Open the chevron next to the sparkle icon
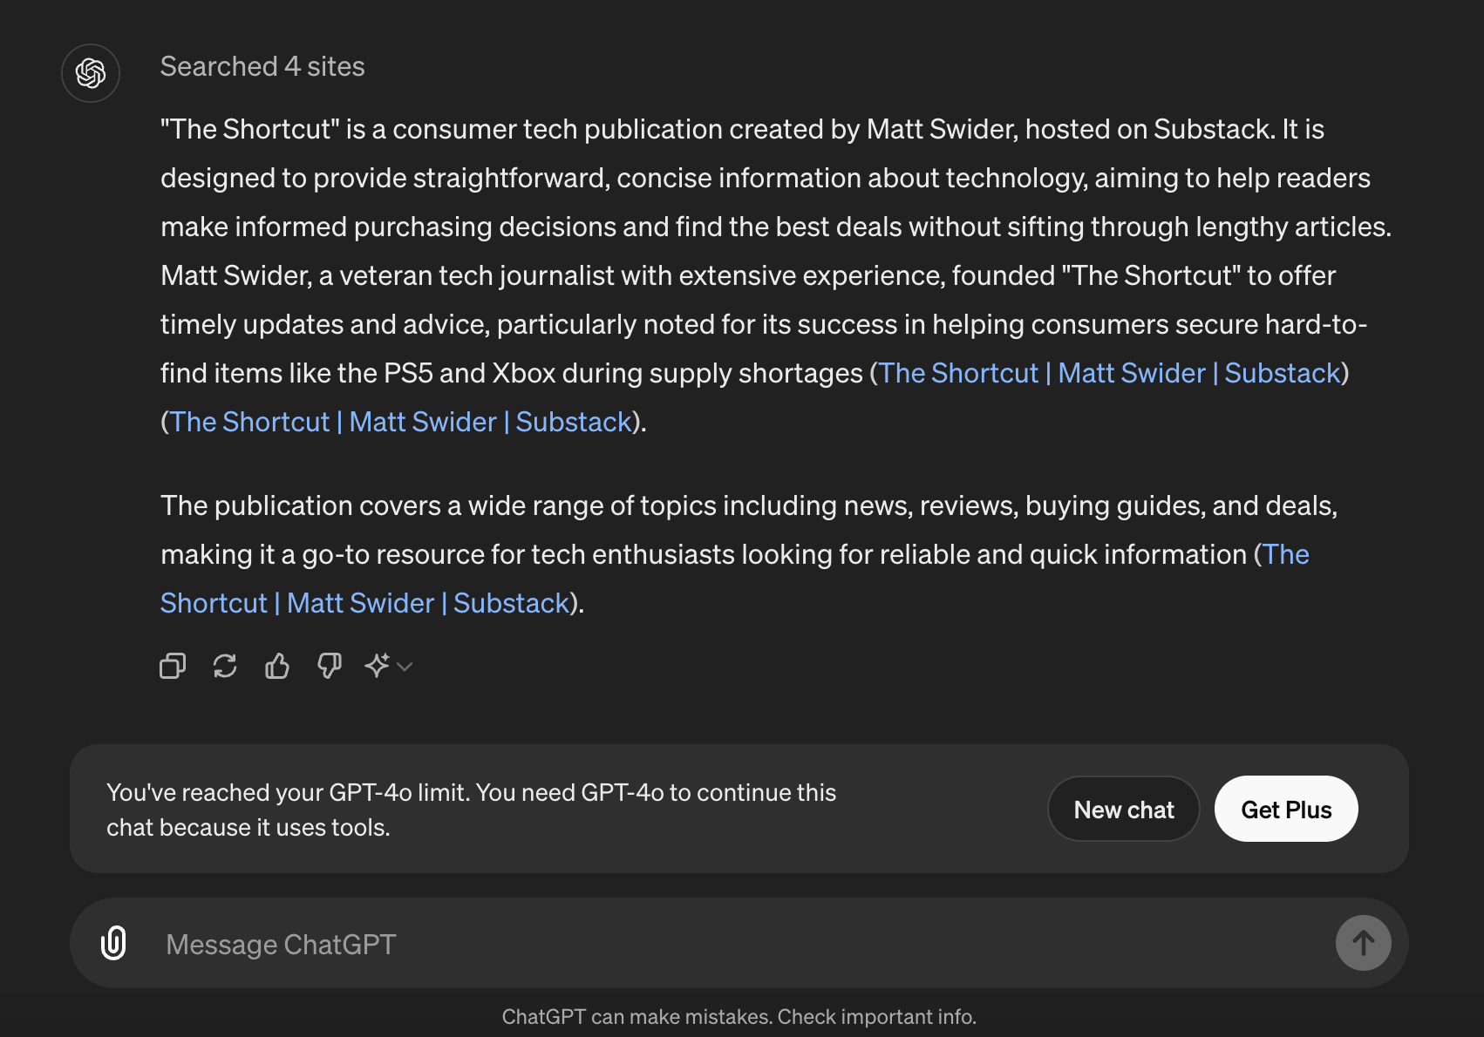1484x1037 pixels. coord(404,668)
